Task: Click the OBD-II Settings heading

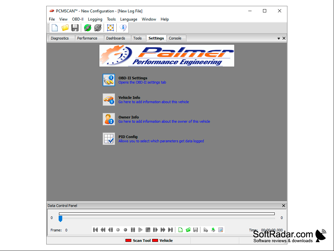Action: [133, 78]
